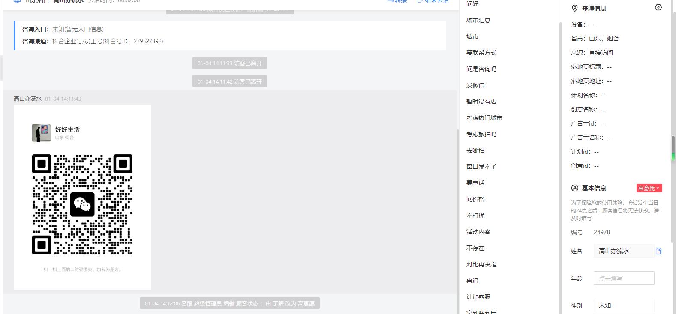Click the 省市 value 山东，烟台

pos(604,39)
